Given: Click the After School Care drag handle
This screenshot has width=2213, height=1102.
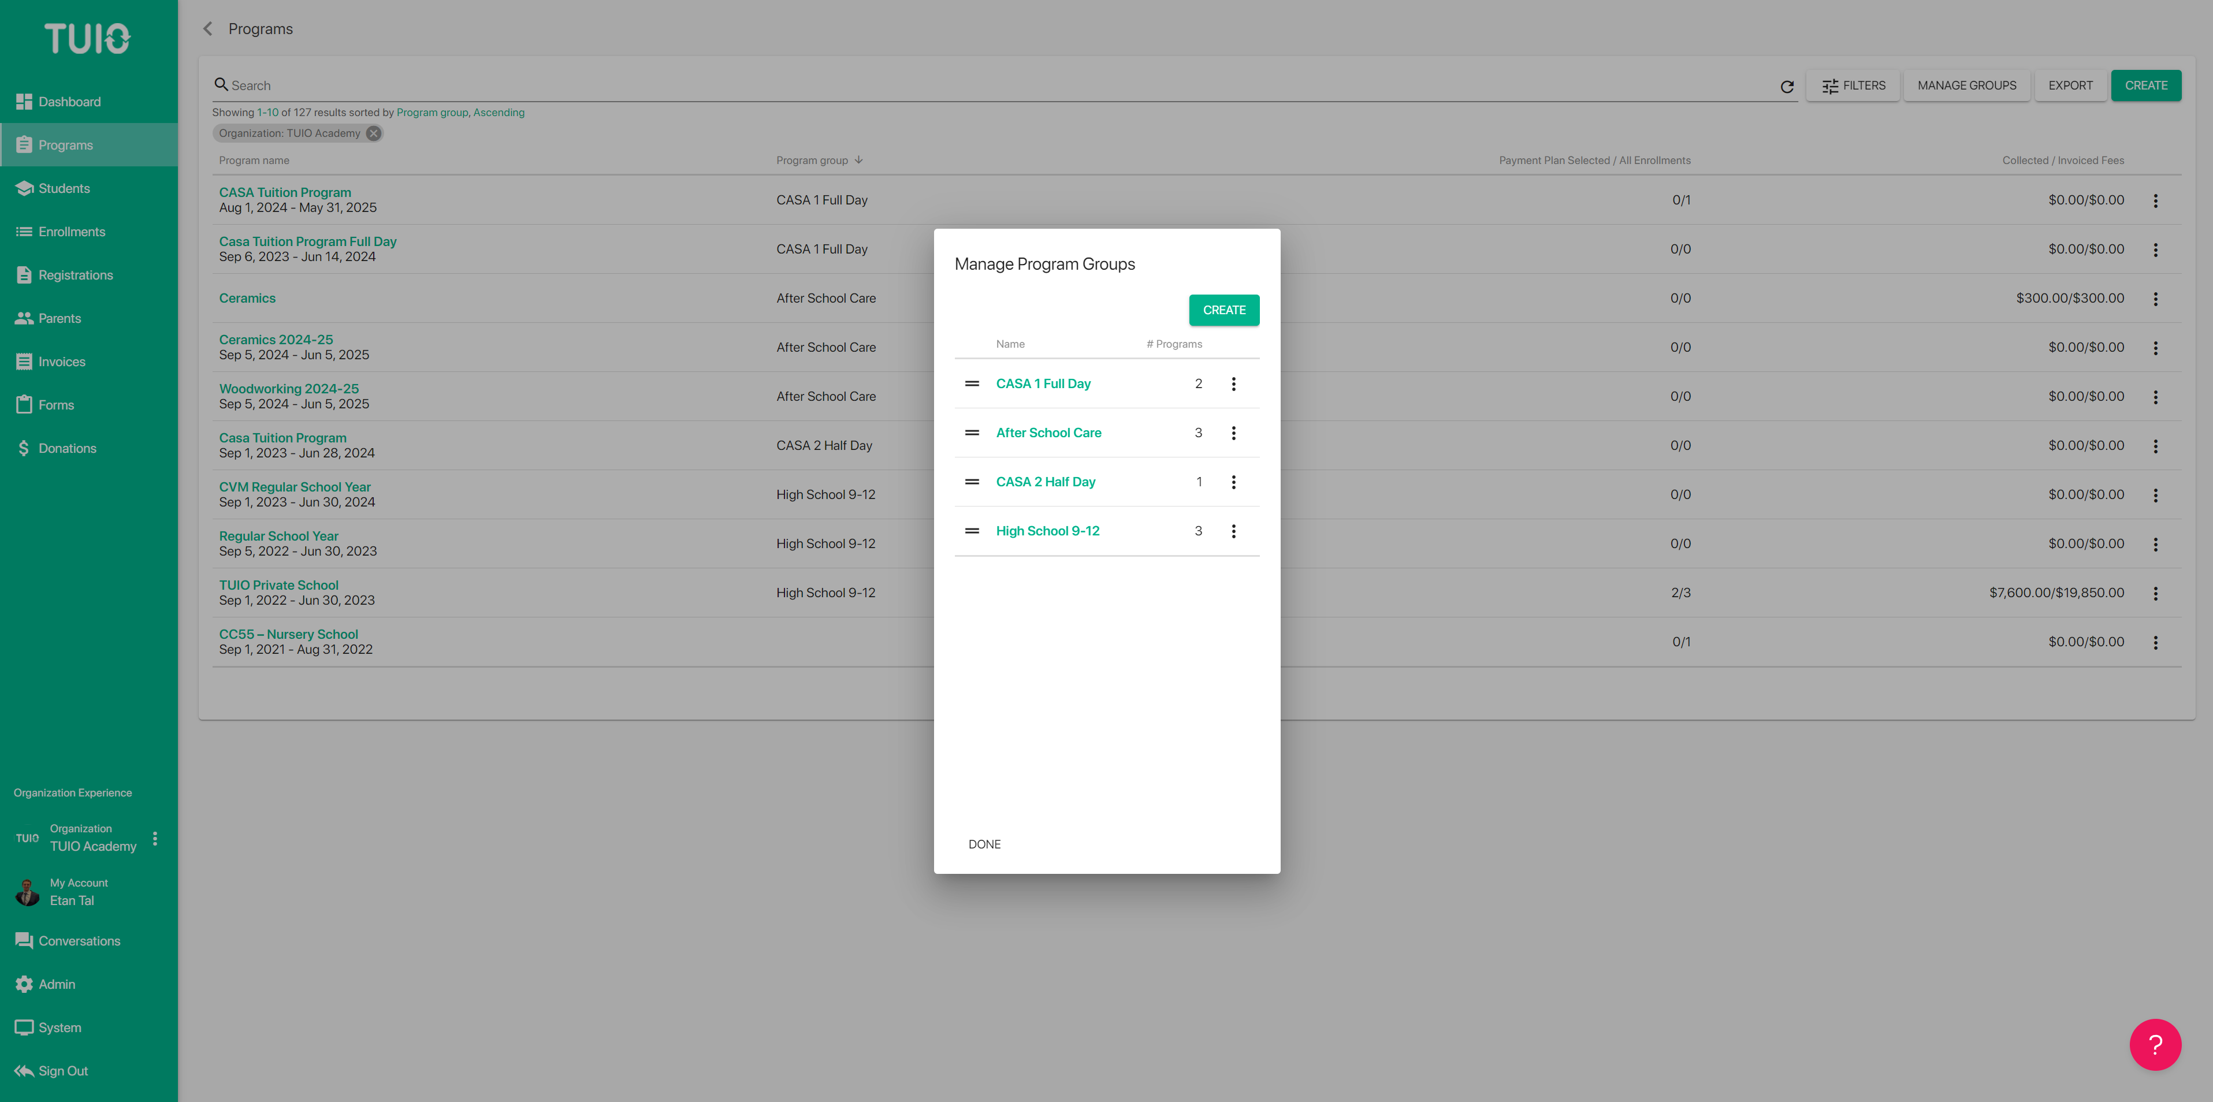Looking at the screenshot, I should point(972,433).
